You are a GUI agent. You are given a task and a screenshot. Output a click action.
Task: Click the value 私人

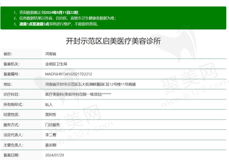(x=49, y=105)
